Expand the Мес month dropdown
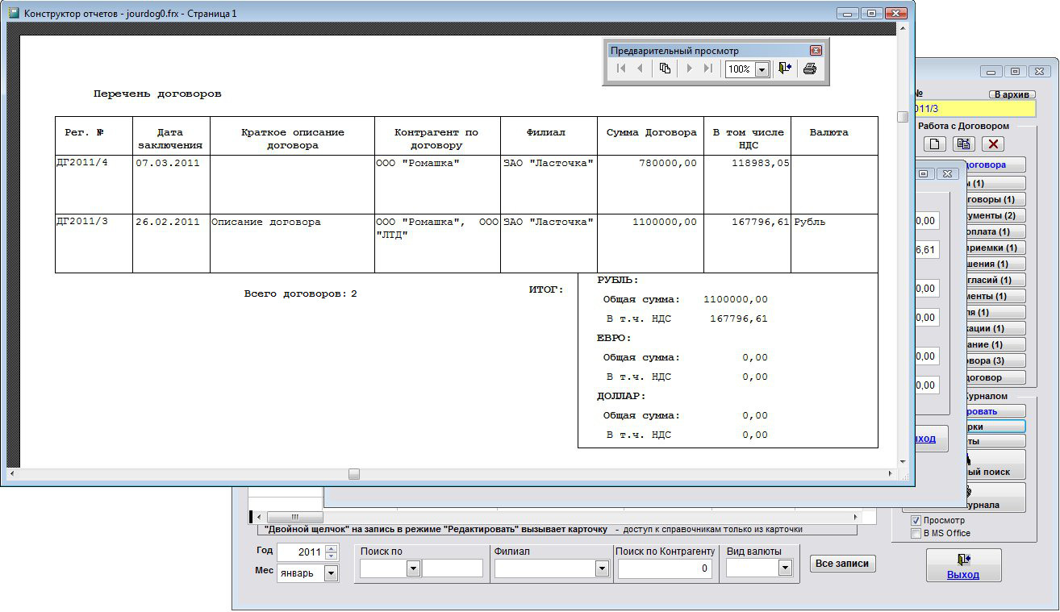The width and height of the screenshot is (1060, 612). 331,573
